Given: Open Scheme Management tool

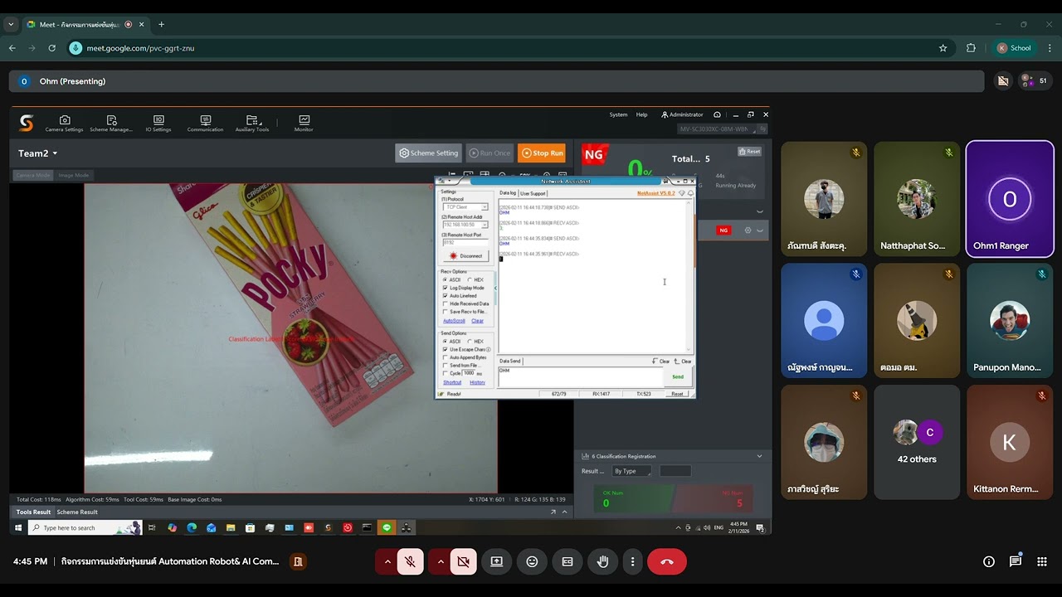Looking at the screenshot, I should (x=111, y=124).
